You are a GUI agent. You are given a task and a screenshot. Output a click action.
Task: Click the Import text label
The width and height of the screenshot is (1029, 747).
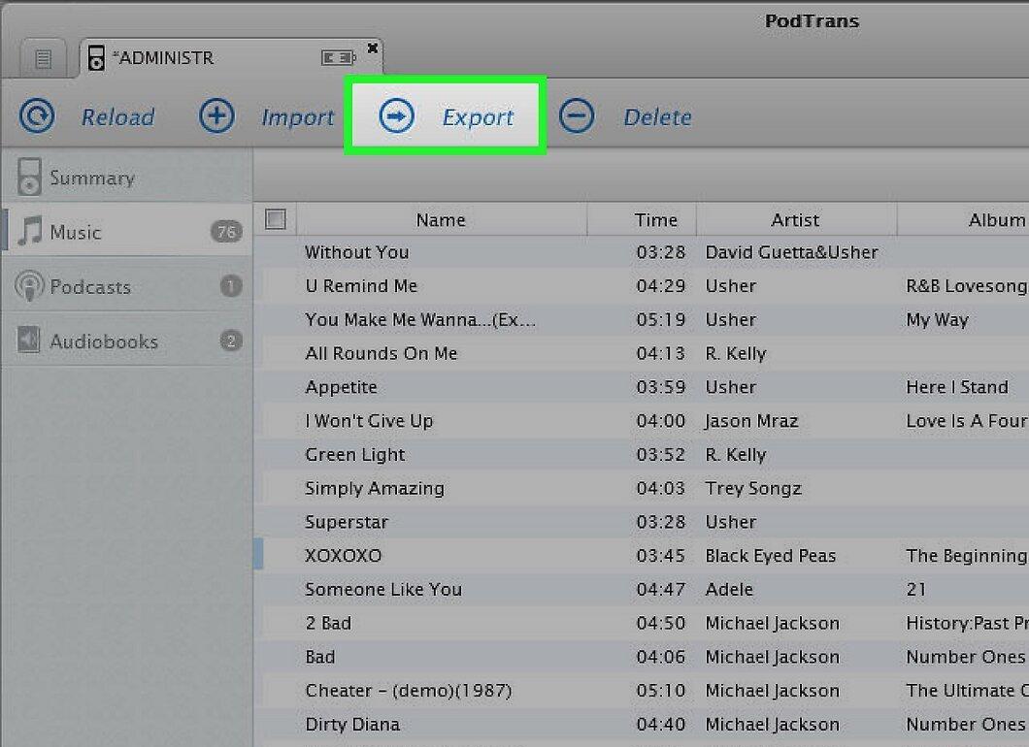pos(298,117)
